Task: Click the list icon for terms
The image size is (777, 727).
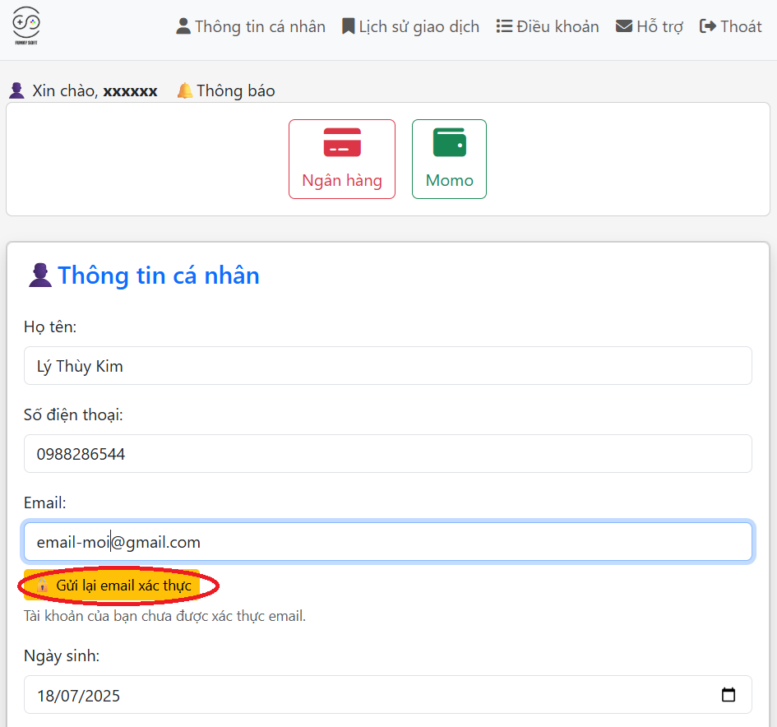Action: pos(504,26)
